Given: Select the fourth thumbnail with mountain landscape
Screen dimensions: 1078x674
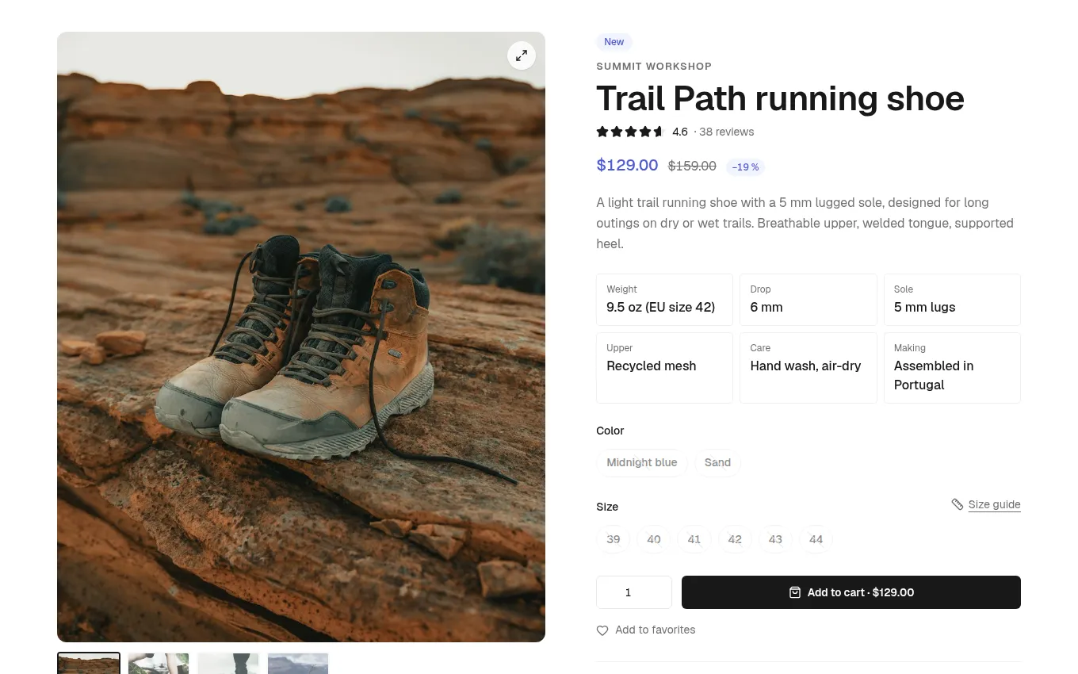Looking at the screenshot, I should click(298, 663).
